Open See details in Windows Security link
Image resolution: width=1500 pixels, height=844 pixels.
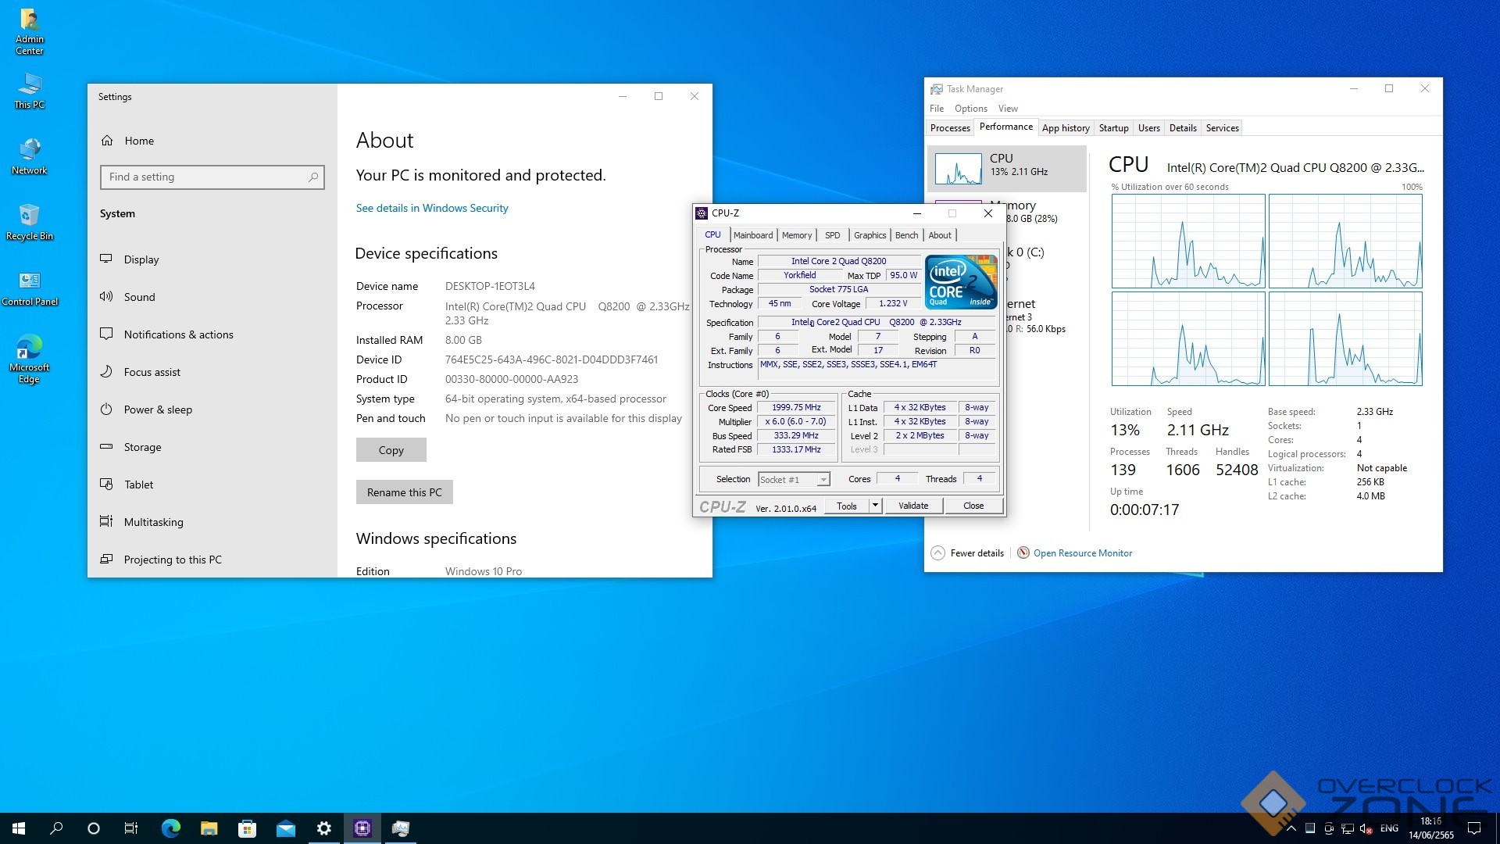[x=432, y=208]
